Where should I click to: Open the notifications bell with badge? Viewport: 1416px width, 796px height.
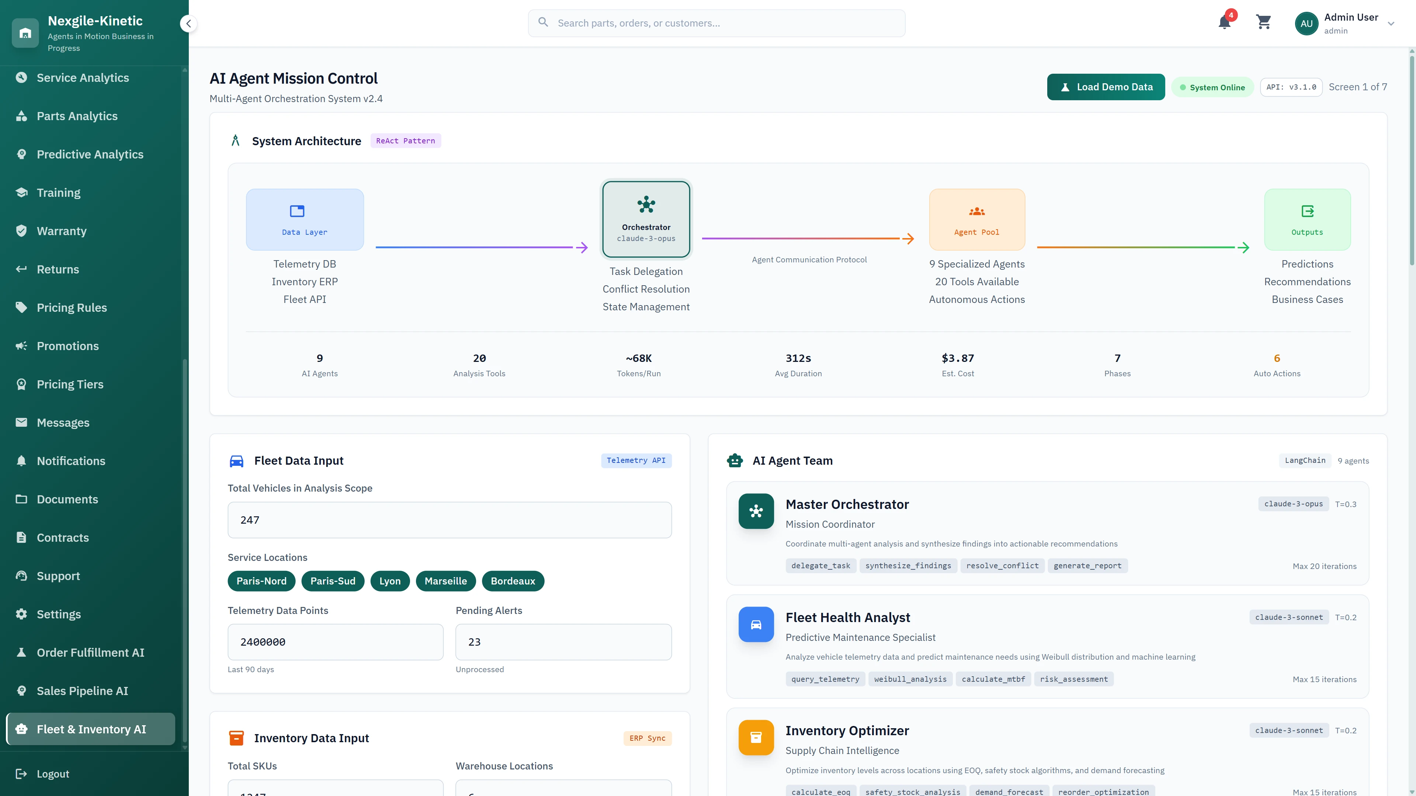point(1224,23)
